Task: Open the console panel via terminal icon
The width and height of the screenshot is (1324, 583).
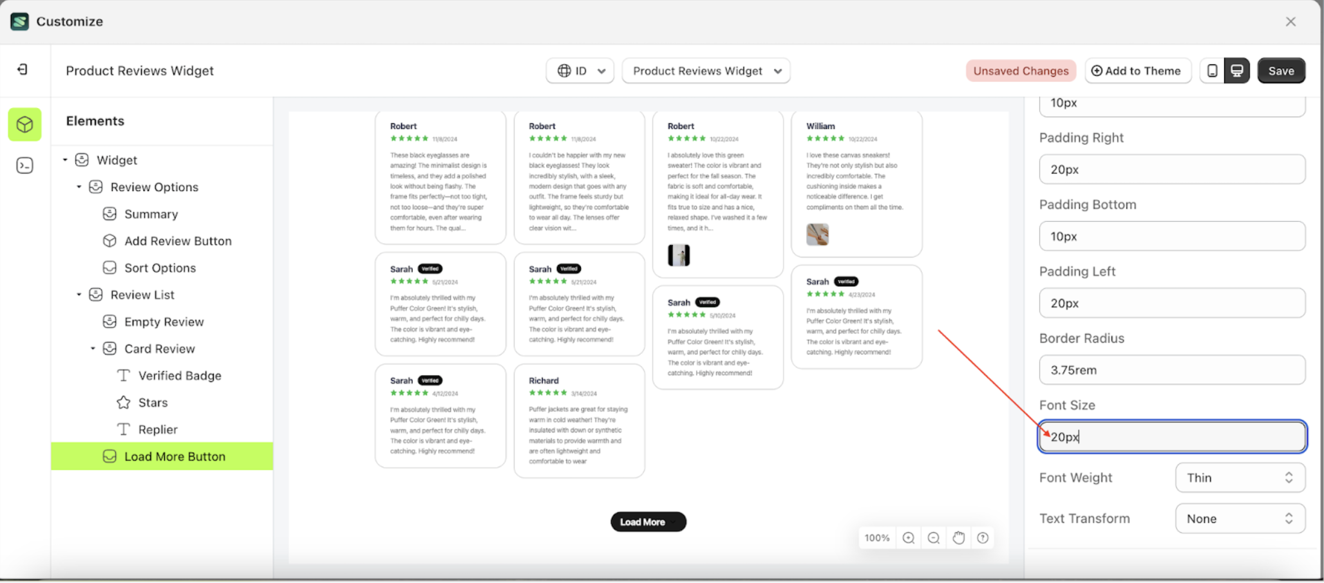Action: click(x=24, y=165)
